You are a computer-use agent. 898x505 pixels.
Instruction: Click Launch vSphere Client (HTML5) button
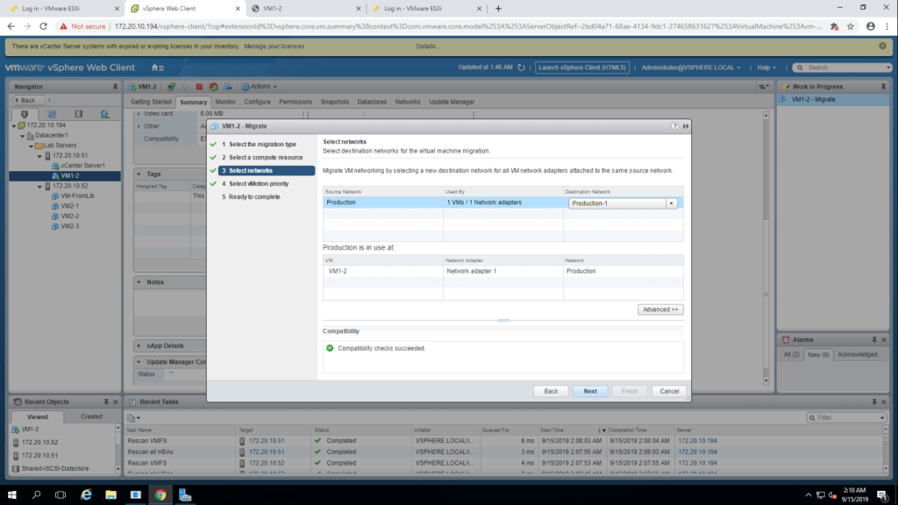[582, 68]
